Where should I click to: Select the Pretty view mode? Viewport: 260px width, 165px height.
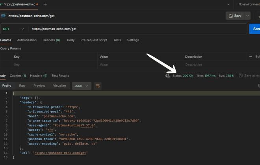(x=7, y=86)
